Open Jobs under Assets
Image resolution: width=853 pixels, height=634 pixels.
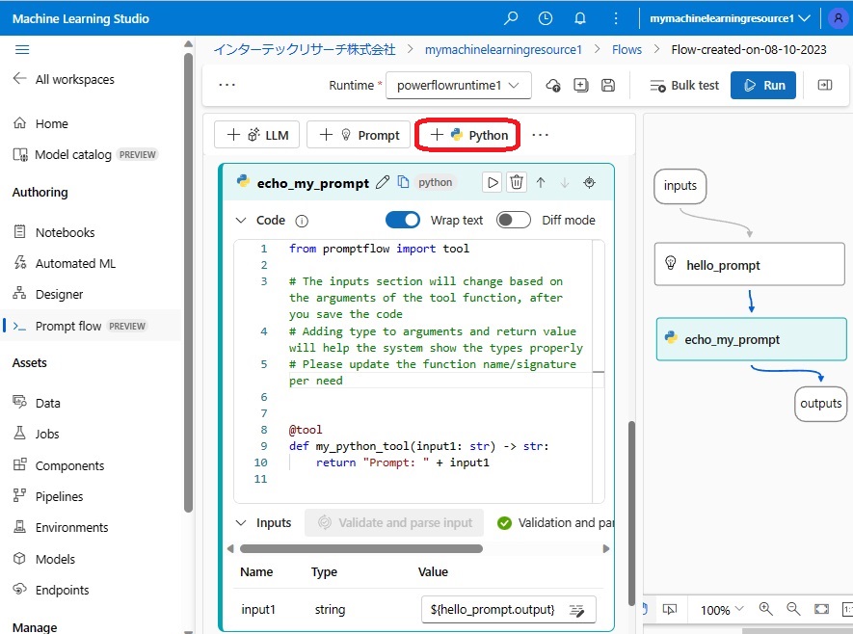coord(47,435)
